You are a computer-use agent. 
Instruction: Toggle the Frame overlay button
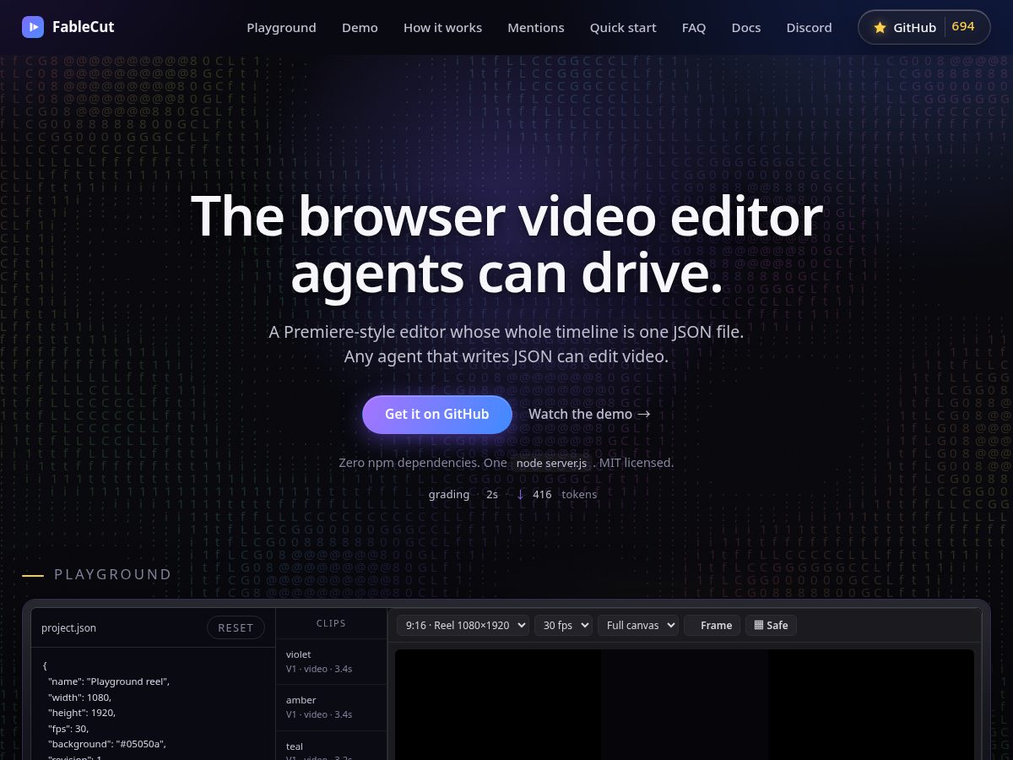(x=712, y=625)
